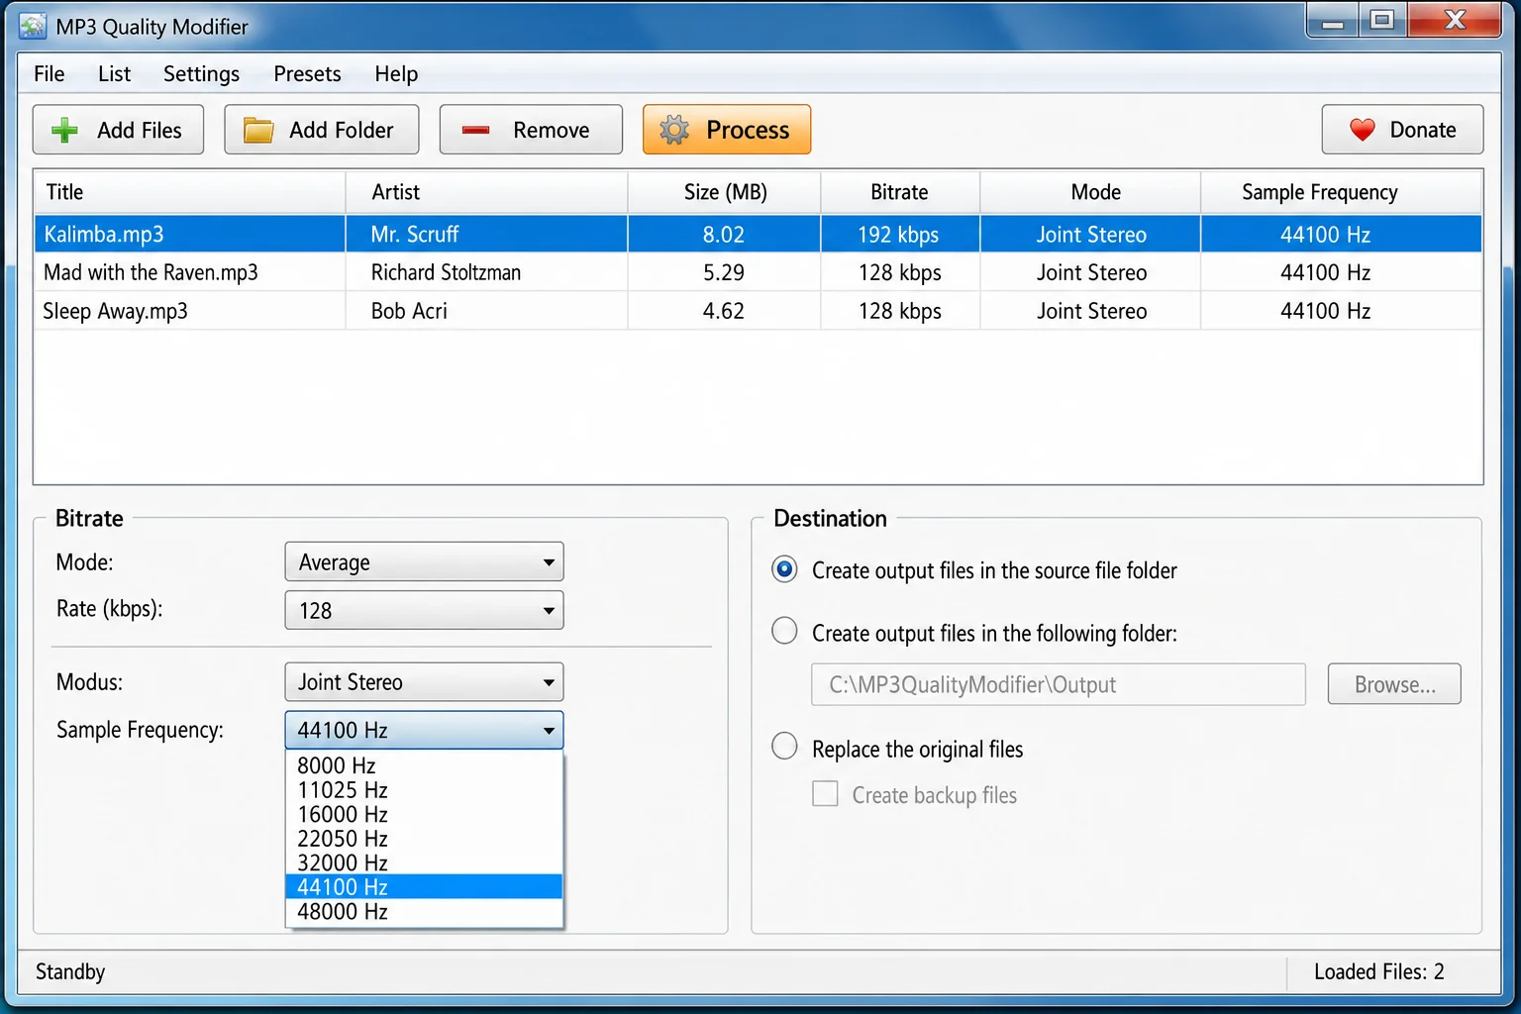Choose 32000 Hz from the frequency list
The image size is (1521, 1014).
pyautogui.click(x=424, y=862)
